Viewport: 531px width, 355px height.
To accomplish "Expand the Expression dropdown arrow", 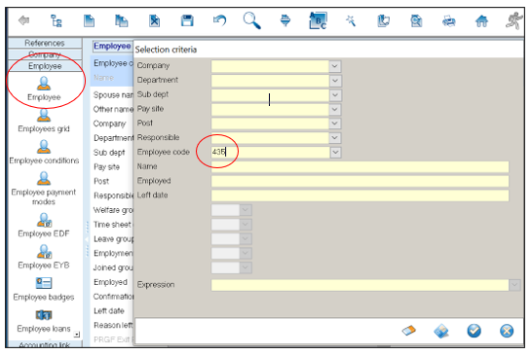I will tap(514, 285).
